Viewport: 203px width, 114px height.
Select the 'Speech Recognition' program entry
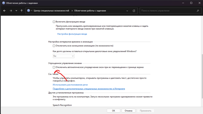(62, 105)
